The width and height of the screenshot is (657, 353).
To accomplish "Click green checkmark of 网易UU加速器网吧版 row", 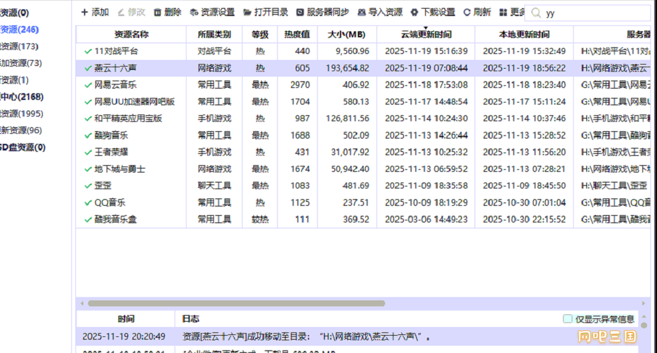I will pos(87,102).
